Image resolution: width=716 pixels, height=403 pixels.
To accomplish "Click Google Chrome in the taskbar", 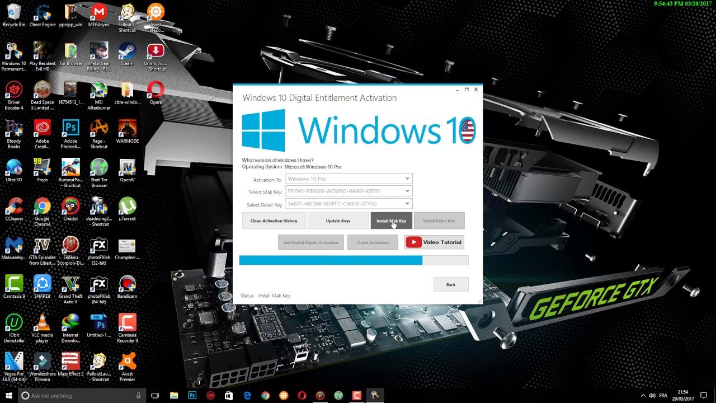I will click(x=265, y=396).
